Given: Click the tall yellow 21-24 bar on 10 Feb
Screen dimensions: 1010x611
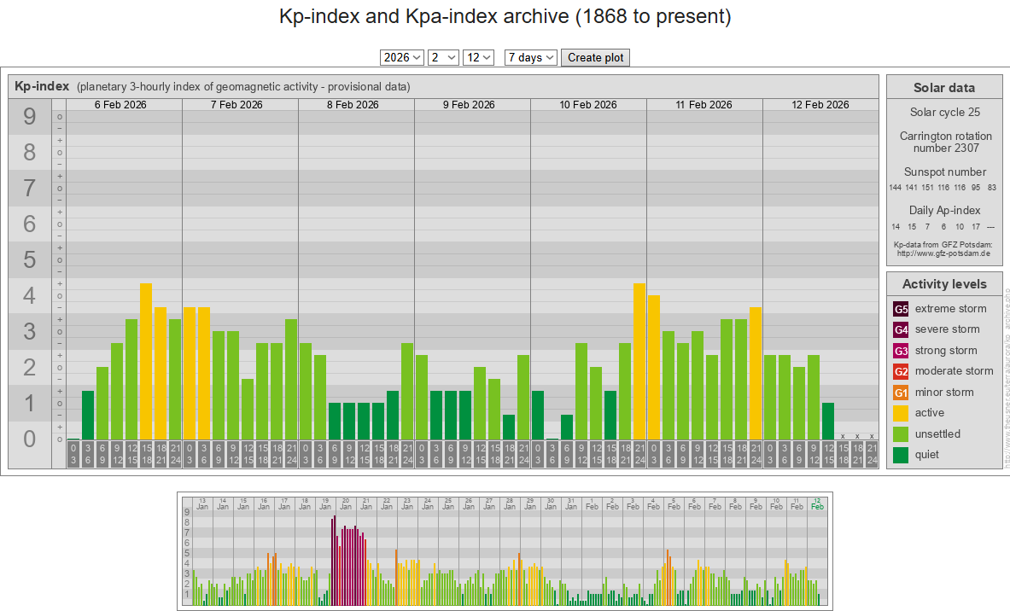Looking at the screenshot, I should coord(639,361).
